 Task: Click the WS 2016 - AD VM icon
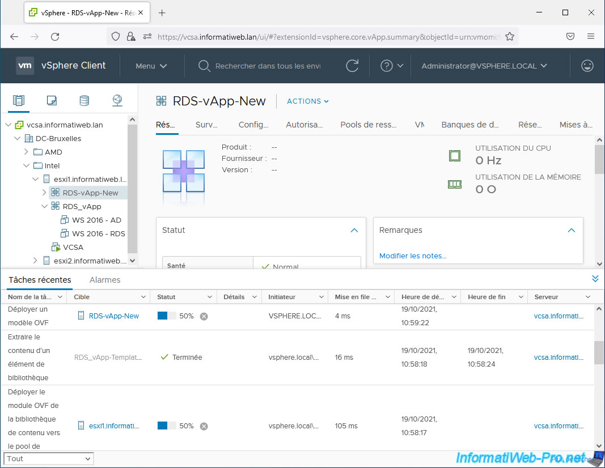tap(65, 220)
